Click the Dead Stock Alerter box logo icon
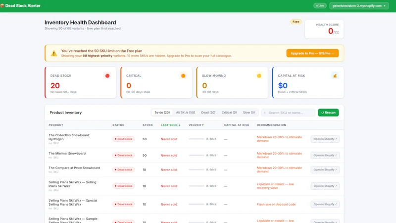Screen dimensions: 396x223 pyautogui.click(x=2, y=5)
